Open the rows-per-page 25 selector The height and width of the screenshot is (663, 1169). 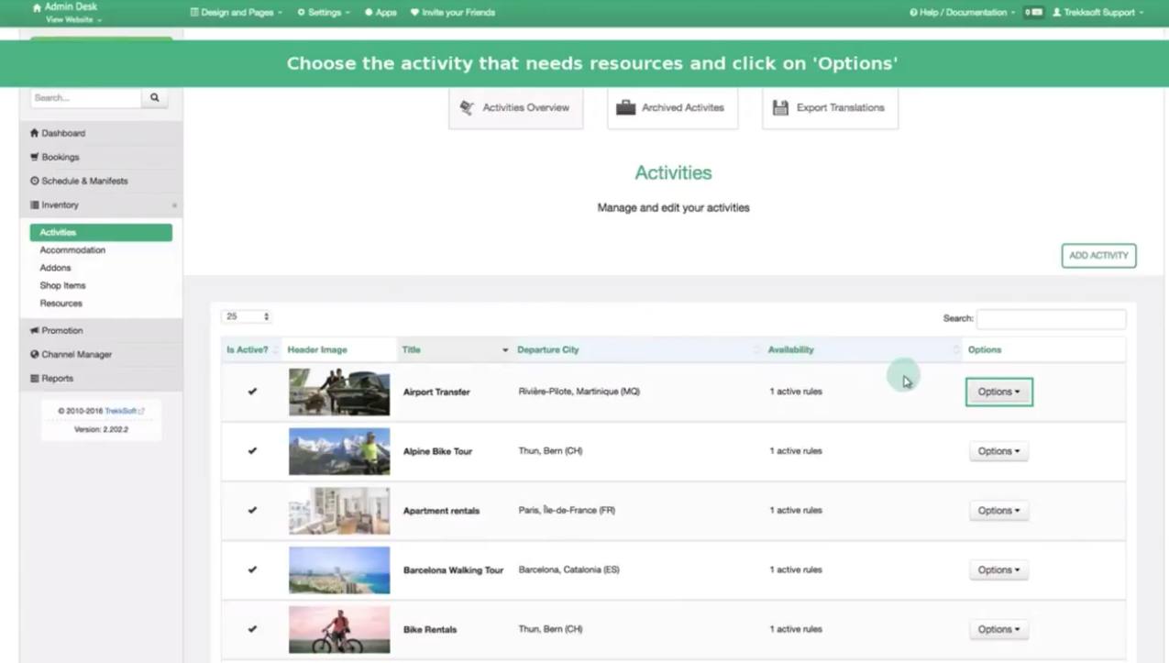tap(246, 316)
